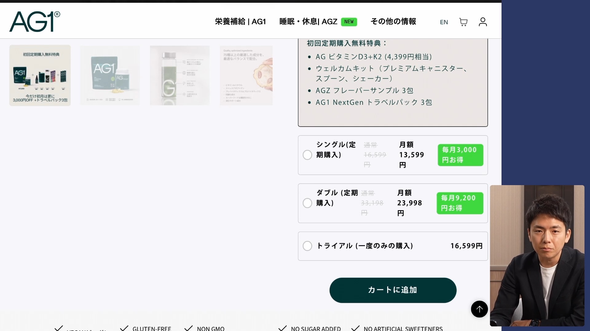
Task: Click the NON GMO label
Action: [211, 329]
